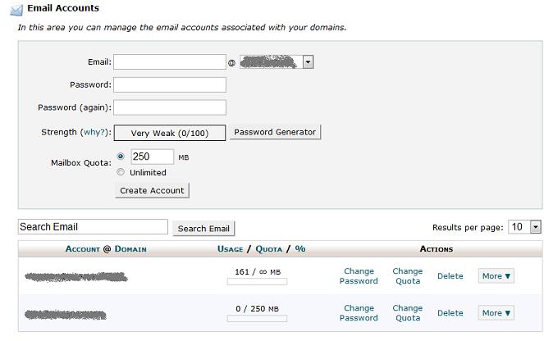Select the Unlimited mailbox quota option
Screen dimensions: 544x341
click(x=121, y=172)
